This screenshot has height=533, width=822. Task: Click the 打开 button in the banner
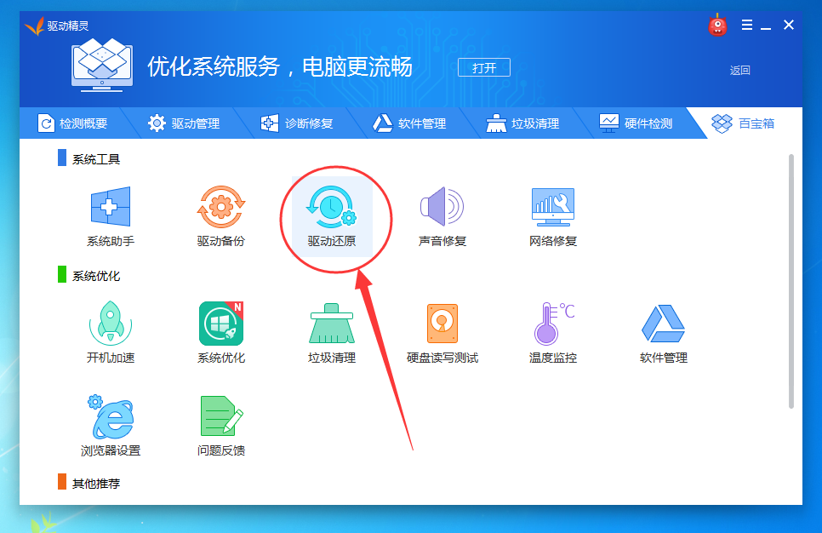pyautogui.click(x=483, y=67)
